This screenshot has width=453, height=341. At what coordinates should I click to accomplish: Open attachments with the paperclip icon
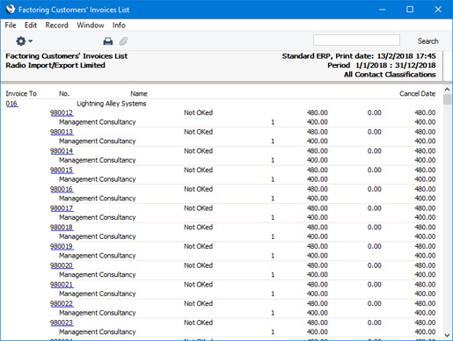pyautogui.click(x=123, y=41)
